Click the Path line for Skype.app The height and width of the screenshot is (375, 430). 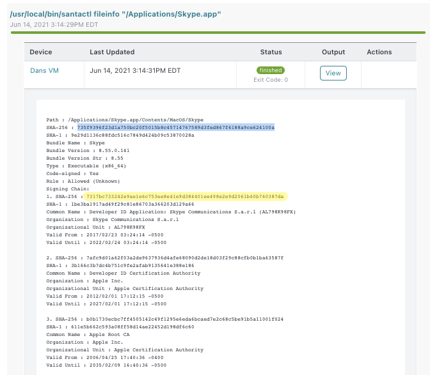[125, 120]
